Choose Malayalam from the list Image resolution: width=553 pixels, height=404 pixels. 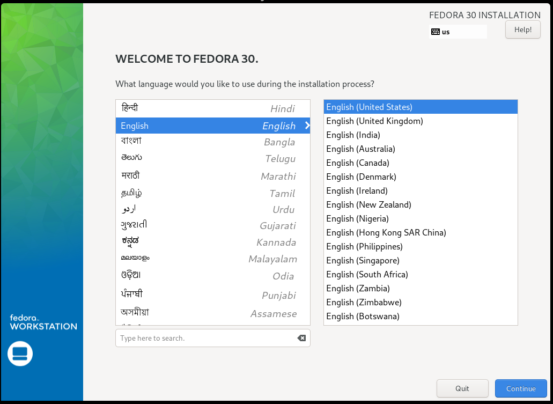pos(212,259)
